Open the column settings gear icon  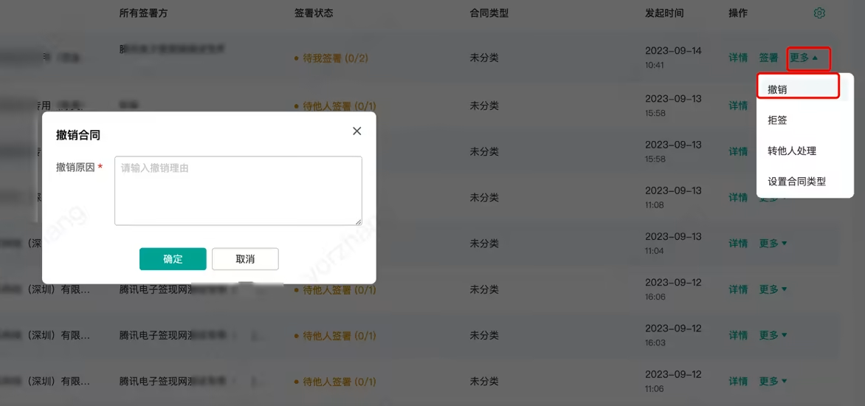tap(820, 13)
